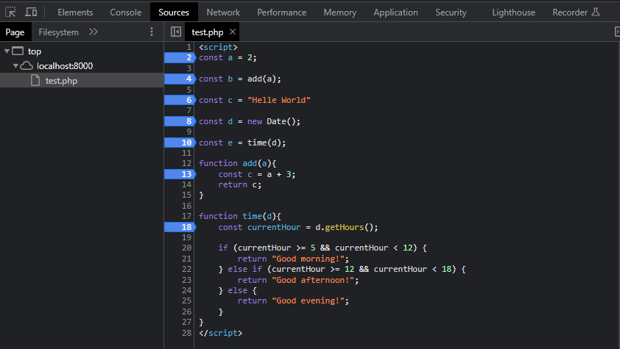This screenshot has width=620, height=349.
Task: Remove the breakpoint on line 2
Action: (x=180, y=57)
